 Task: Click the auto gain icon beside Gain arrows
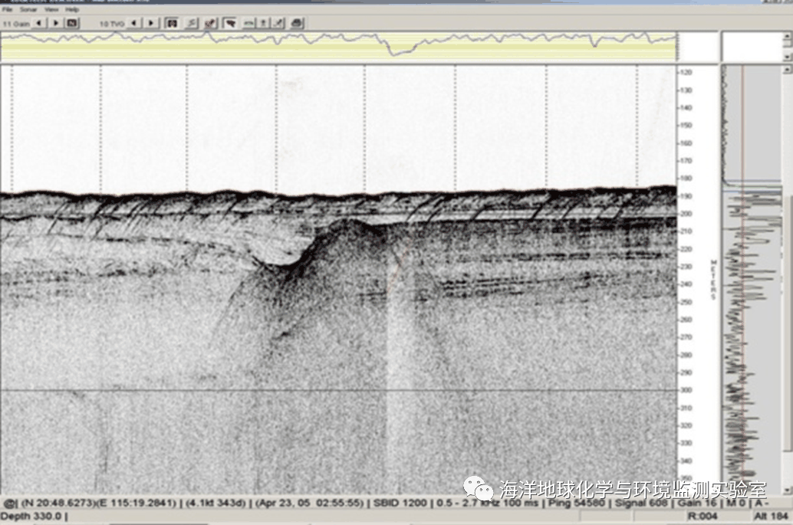tap(72, 23)
